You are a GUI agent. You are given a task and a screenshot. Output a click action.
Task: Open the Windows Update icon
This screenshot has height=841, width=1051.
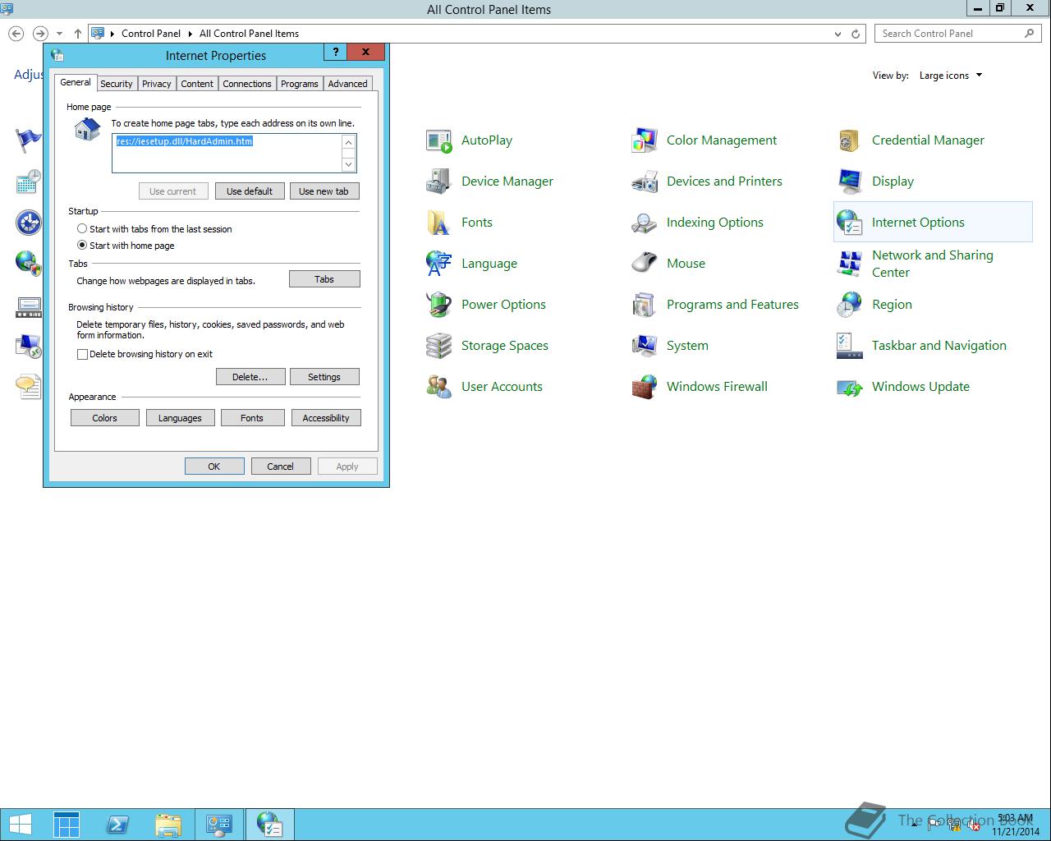(850, 387)
